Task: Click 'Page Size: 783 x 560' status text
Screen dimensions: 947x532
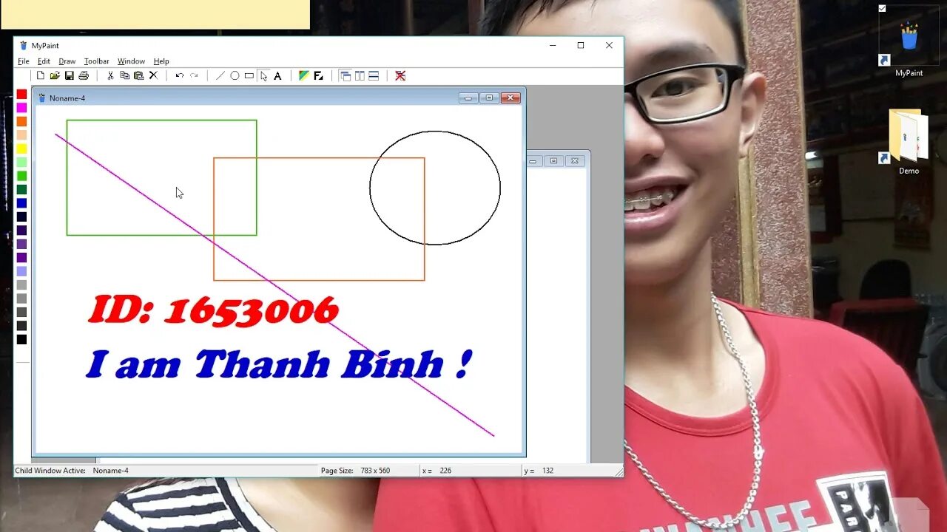Action: (355, 471)
